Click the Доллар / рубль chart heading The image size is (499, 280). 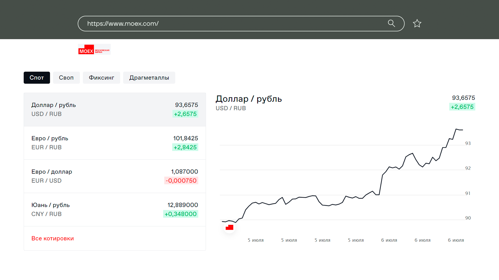click(249, 99)
